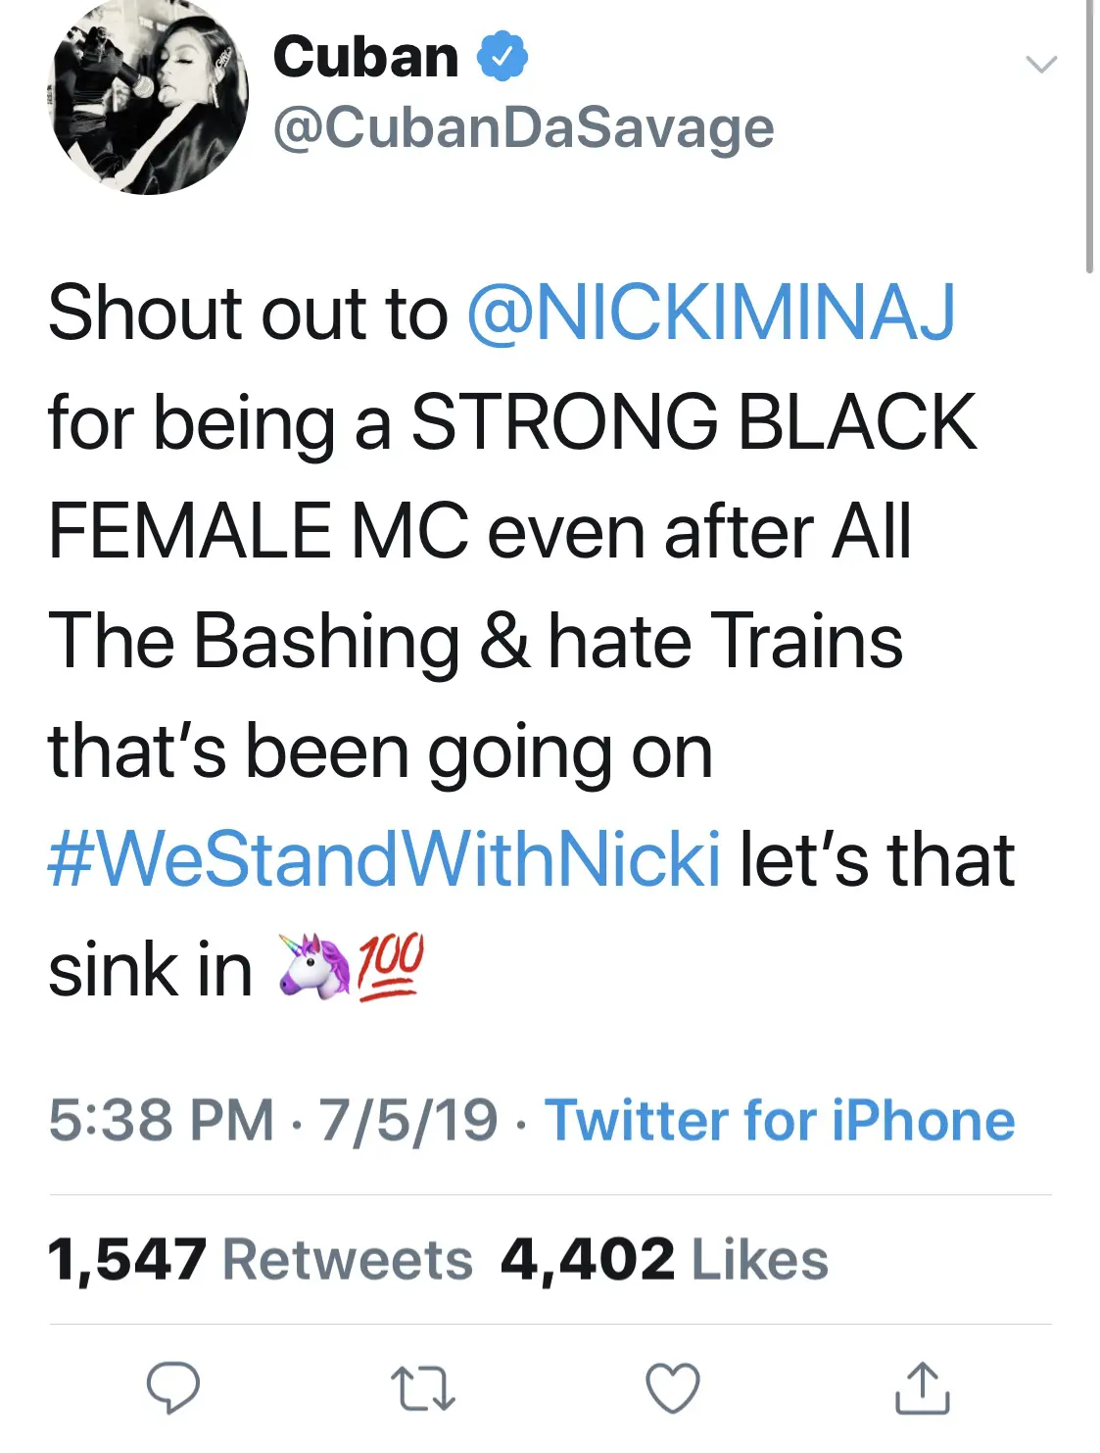Click the vertical scrollbar on the right edge
The width and height of the screenshot is (1100, 1454).
1089,137
